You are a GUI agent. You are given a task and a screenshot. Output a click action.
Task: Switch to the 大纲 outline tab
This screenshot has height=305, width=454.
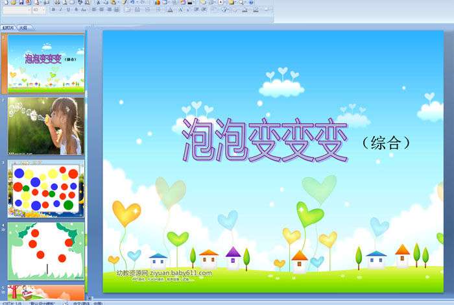(23, 28)
